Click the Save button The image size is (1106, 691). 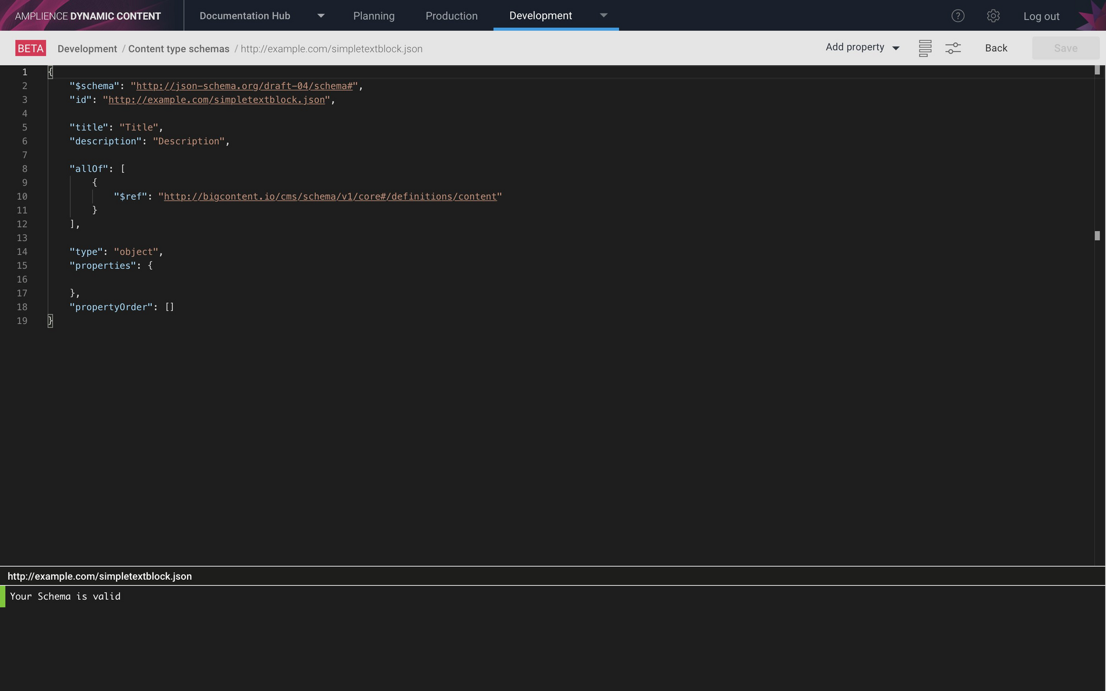click(x=1065, y=48)
